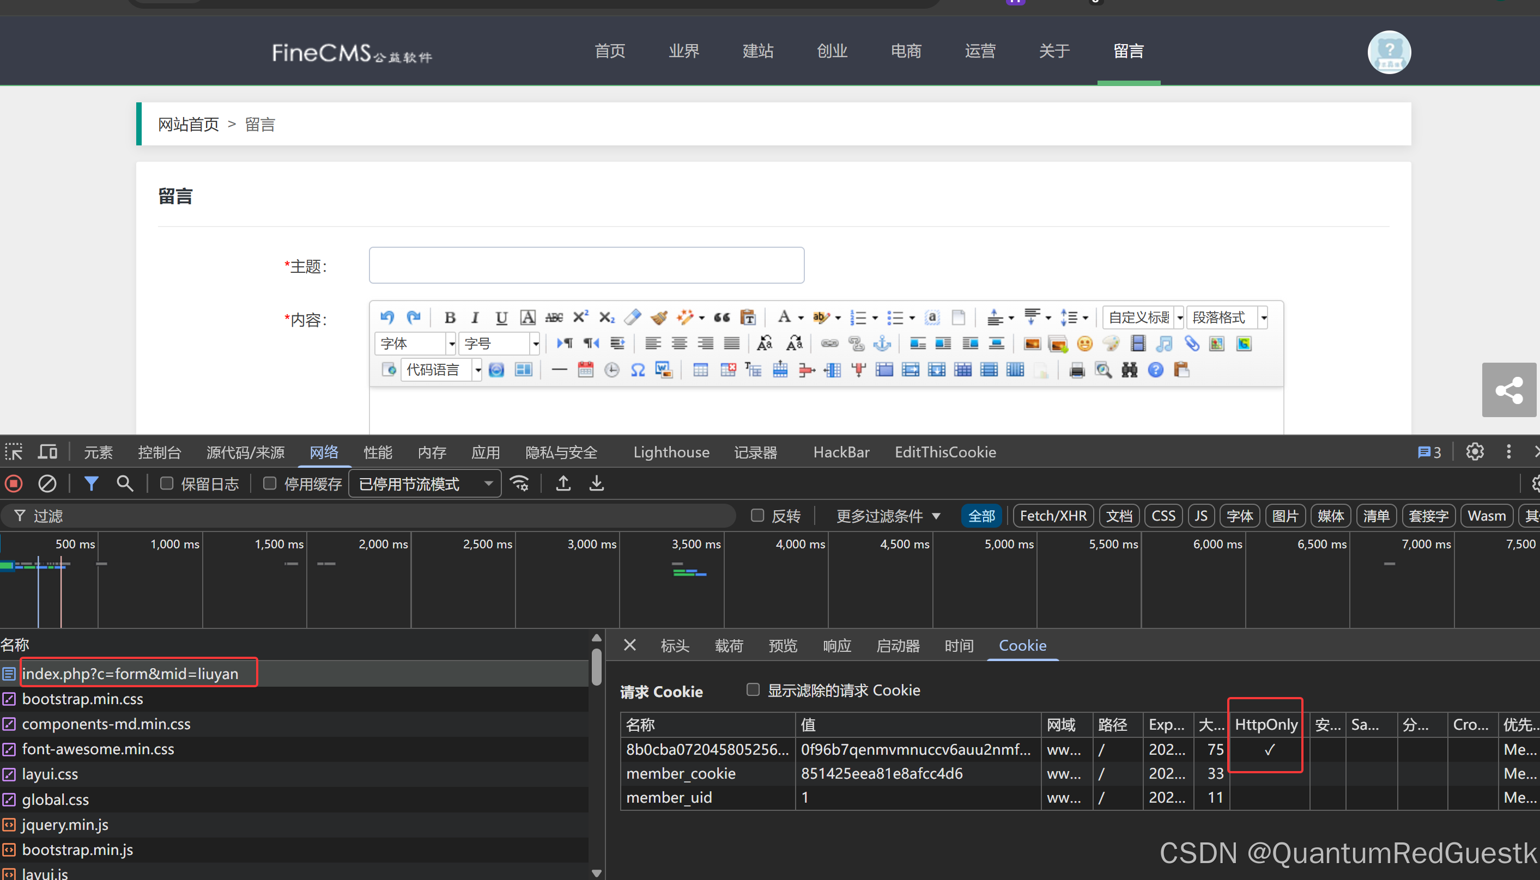The height and width of the screenshot is (880, 1540).
Task: Clear network log with the clear icon
Action: point(47,484)
